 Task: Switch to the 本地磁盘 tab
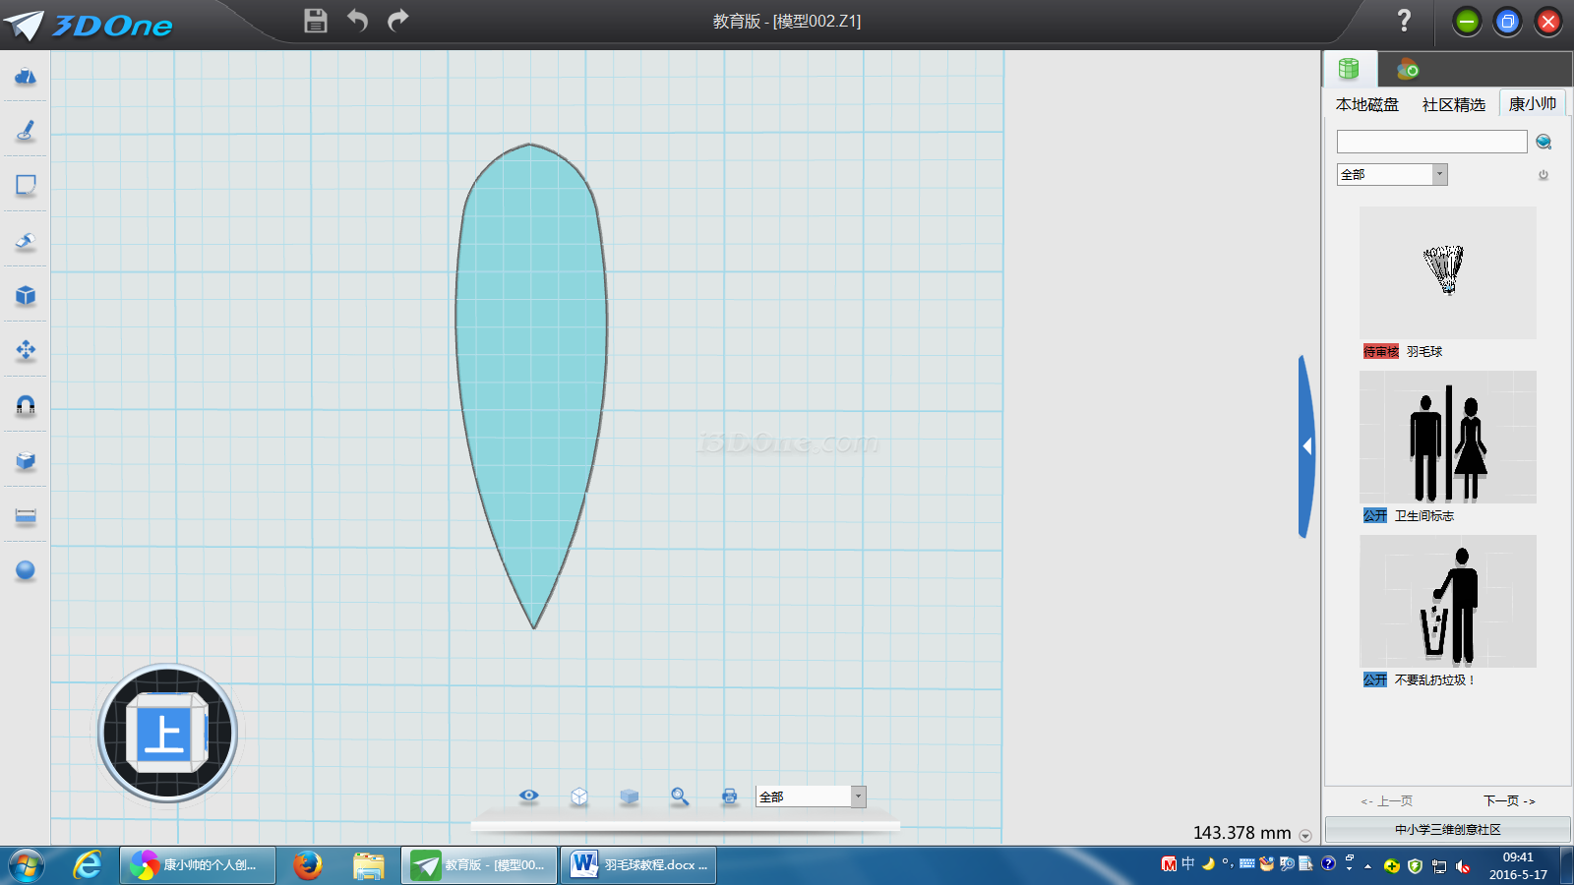pyautogui.click(x=1366, y=104)
